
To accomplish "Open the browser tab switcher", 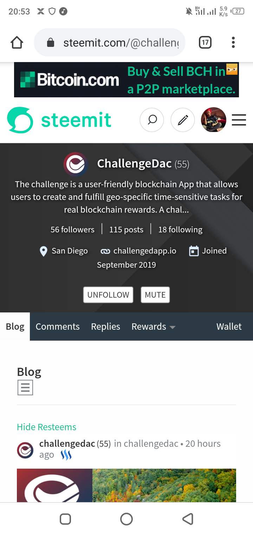I will [x=205, y=42].
